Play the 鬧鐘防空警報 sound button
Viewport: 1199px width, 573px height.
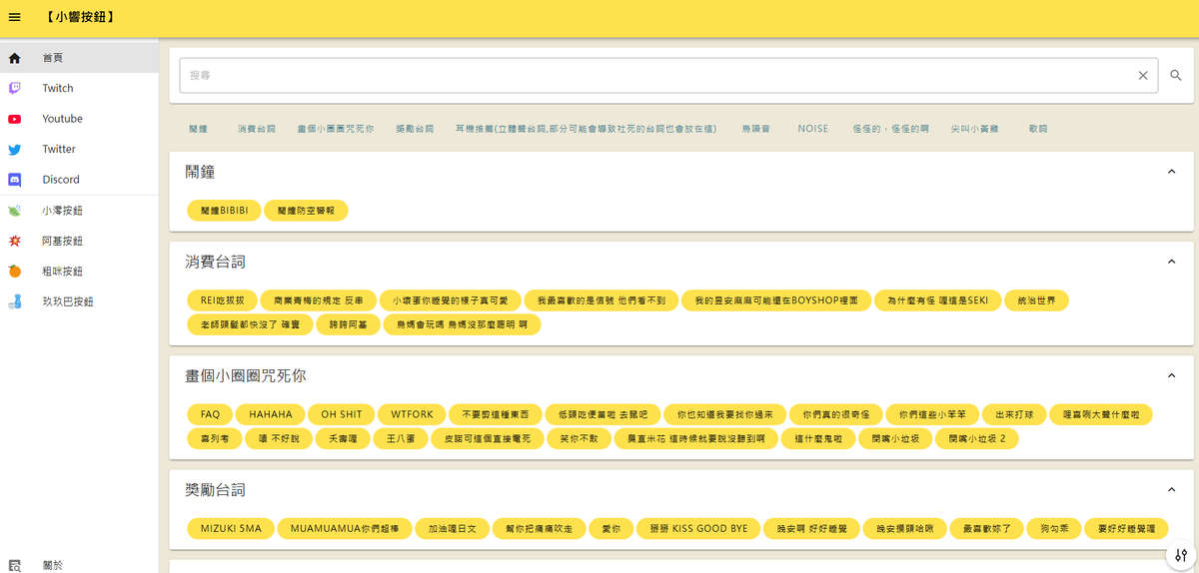[x=307, y=211]
